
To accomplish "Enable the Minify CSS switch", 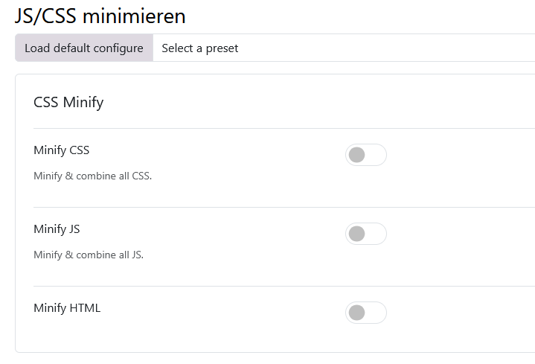I will 366,155.
